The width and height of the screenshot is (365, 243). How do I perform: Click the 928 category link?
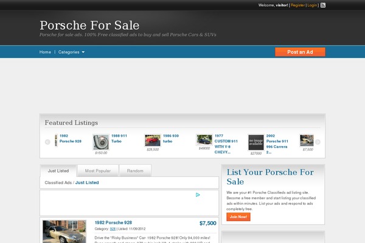113,229
